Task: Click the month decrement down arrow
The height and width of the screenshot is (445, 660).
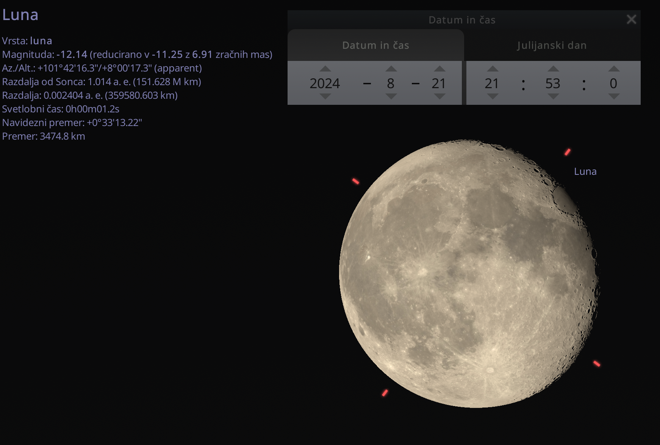Action: (391, 96)
